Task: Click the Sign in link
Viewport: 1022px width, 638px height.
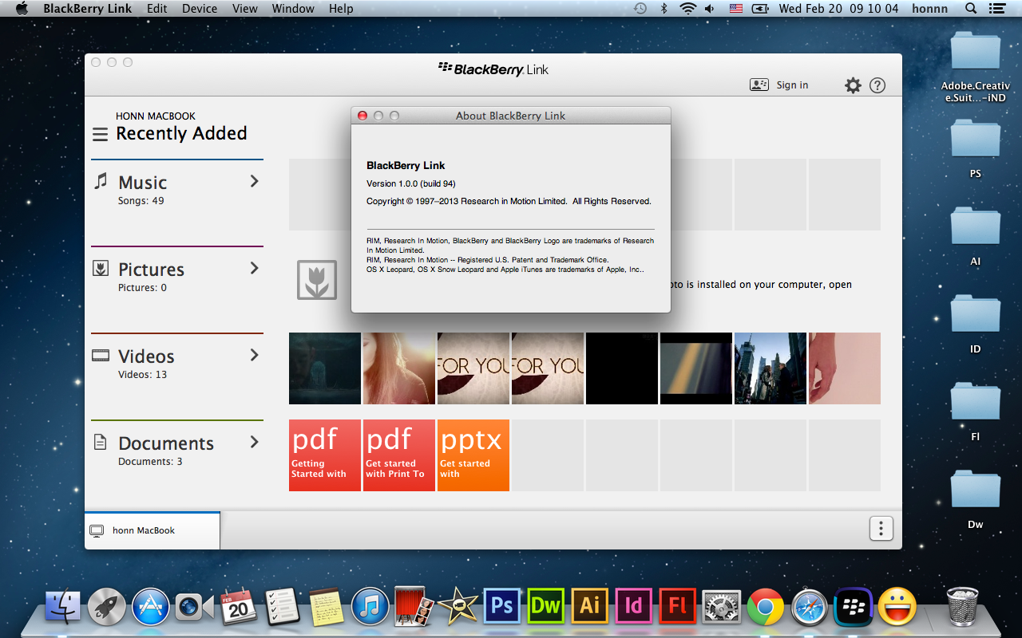Action: click(x=792, y=85)
